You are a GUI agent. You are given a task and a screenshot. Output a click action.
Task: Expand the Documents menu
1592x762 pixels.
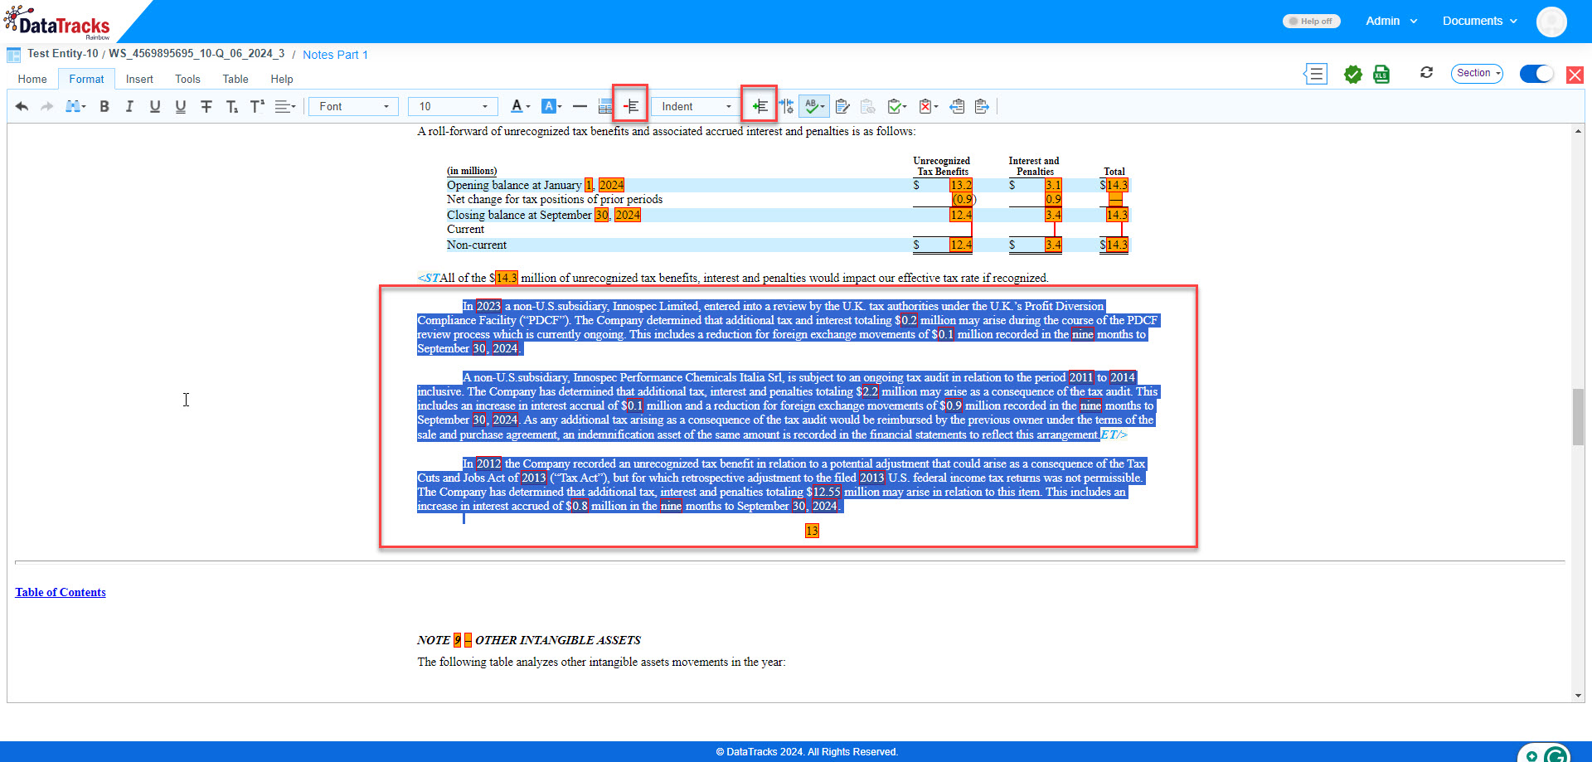(x=1479, y=21)
